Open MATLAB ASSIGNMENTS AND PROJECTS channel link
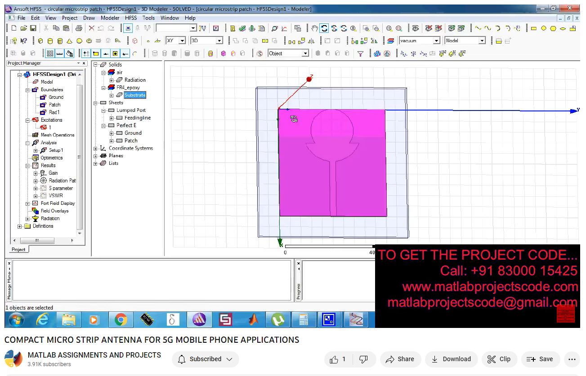The height and width of the screenshot is (376, 586). 94,355
